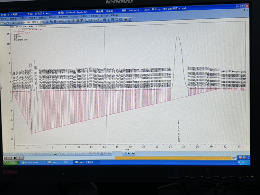The height and width of the screenshot is (195, 260).
Task: Click the first integration tool icon in bottom toolbar
Action: (x=6, y=154)
